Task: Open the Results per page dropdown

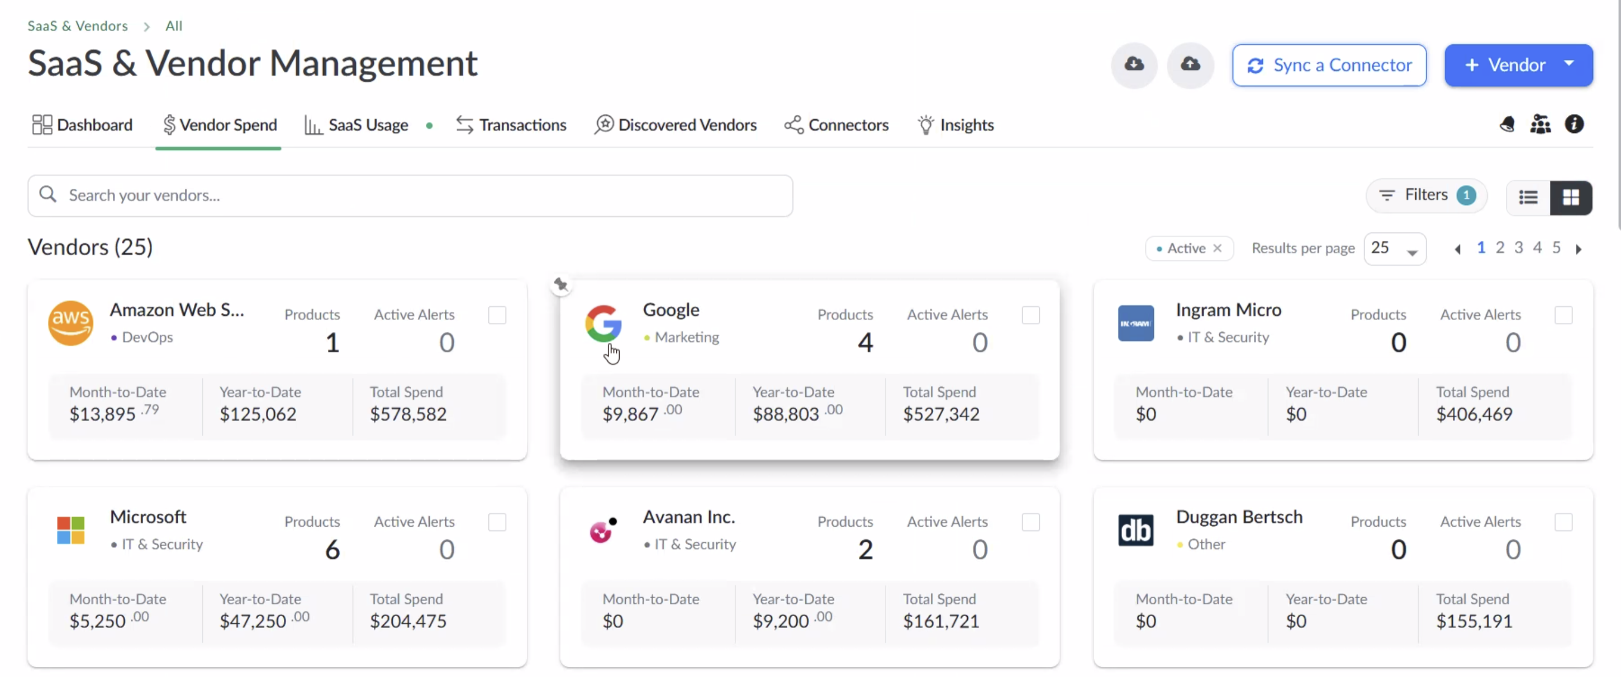Action: click(x=1395, y=249)
